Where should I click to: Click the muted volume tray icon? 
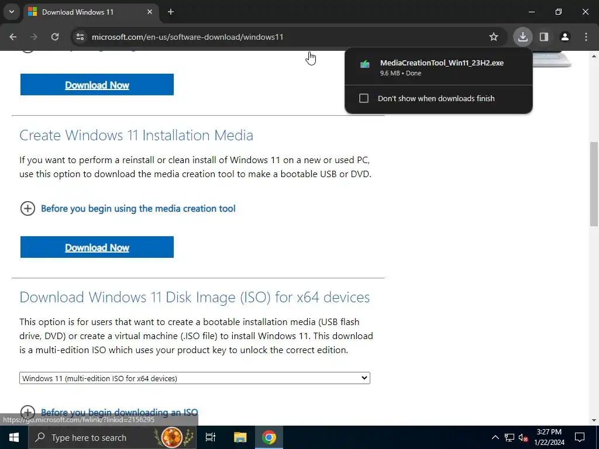524,437
